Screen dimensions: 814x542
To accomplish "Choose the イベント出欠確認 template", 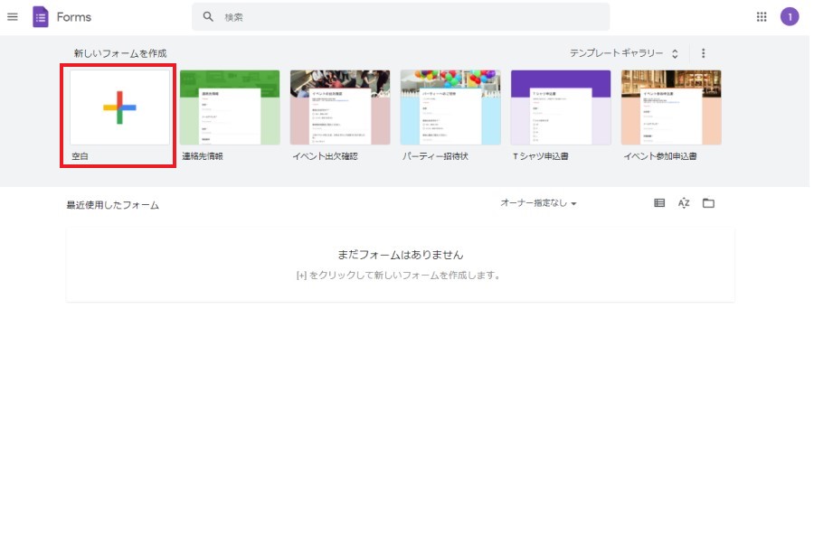I will 340,107.
